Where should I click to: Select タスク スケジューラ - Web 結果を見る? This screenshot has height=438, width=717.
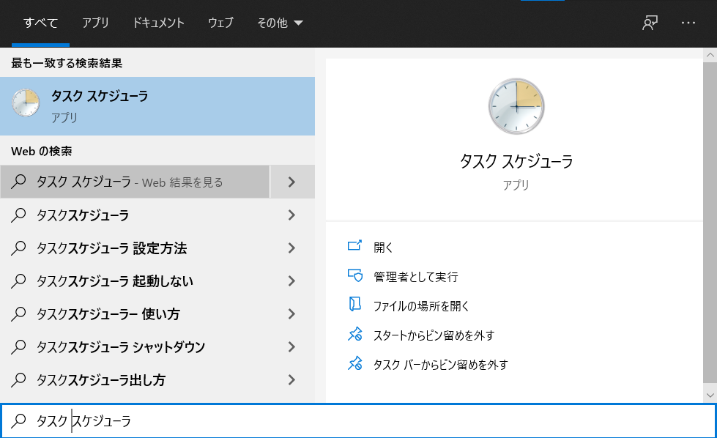click(135, 182)
